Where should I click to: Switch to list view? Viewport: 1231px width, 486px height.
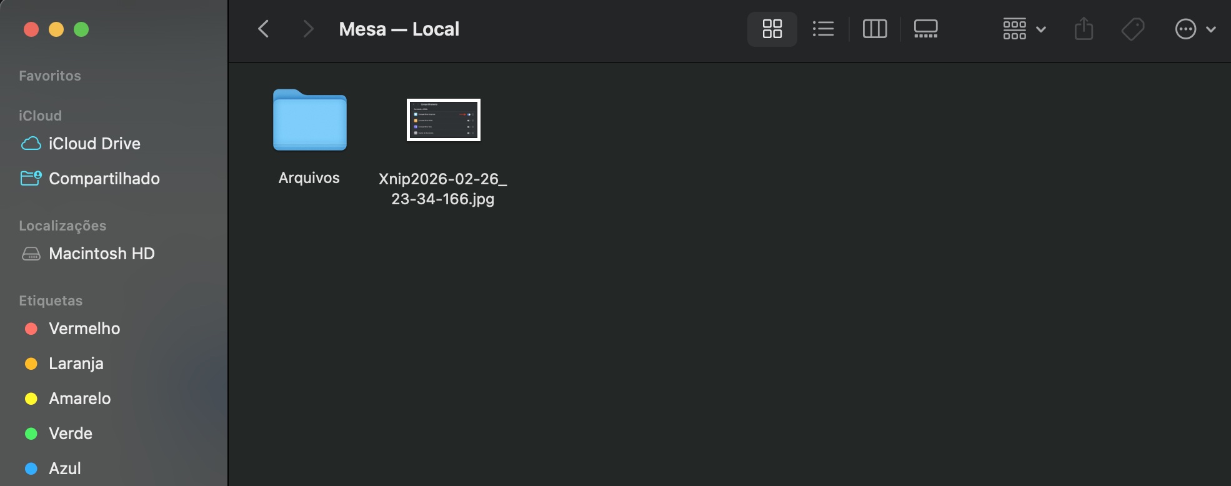coord(823,29)
